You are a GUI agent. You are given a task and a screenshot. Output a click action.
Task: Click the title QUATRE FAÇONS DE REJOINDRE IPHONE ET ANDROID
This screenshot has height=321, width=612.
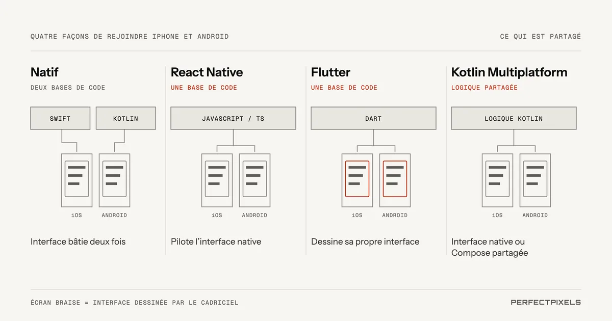click(130, 37)
